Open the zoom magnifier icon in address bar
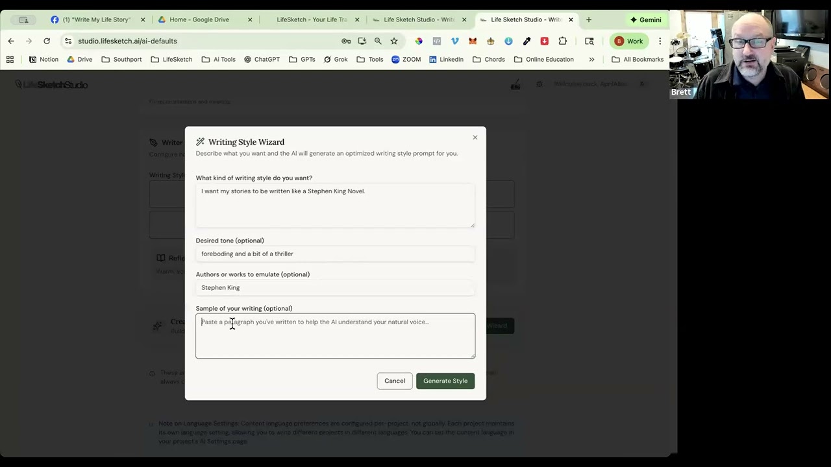The height and width of the screenshot is (467, 831). (x=378, y=41)
